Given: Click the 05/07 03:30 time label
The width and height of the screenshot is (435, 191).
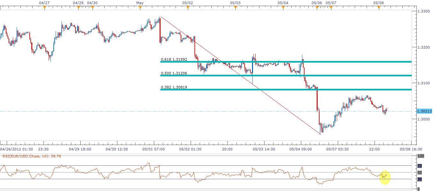Looking at the screenshot, I should [337, 149].
